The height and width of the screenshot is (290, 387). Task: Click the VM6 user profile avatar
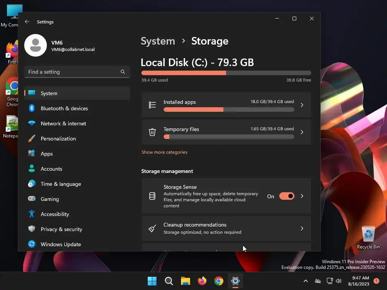click(36, 45)
